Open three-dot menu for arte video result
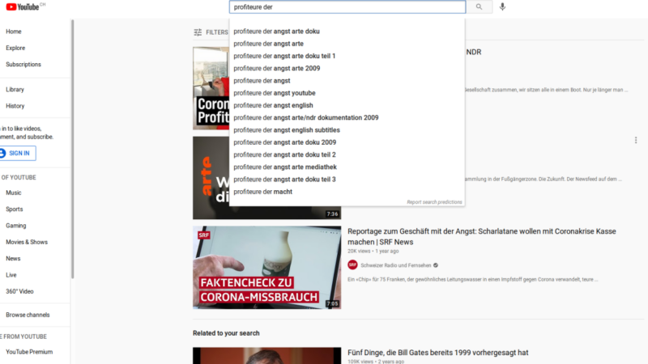 point(636,140)
